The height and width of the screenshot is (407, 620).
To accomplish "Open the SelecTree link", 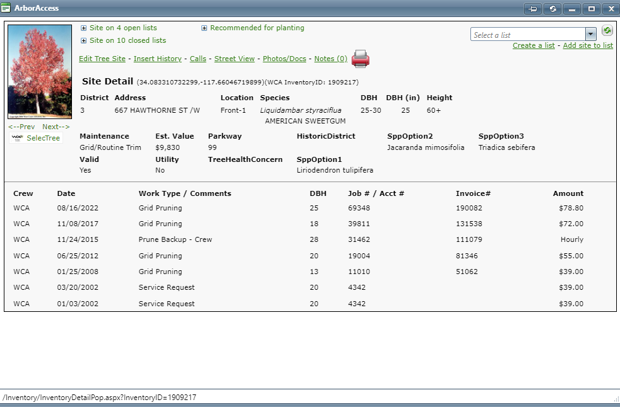I will 43,138.
